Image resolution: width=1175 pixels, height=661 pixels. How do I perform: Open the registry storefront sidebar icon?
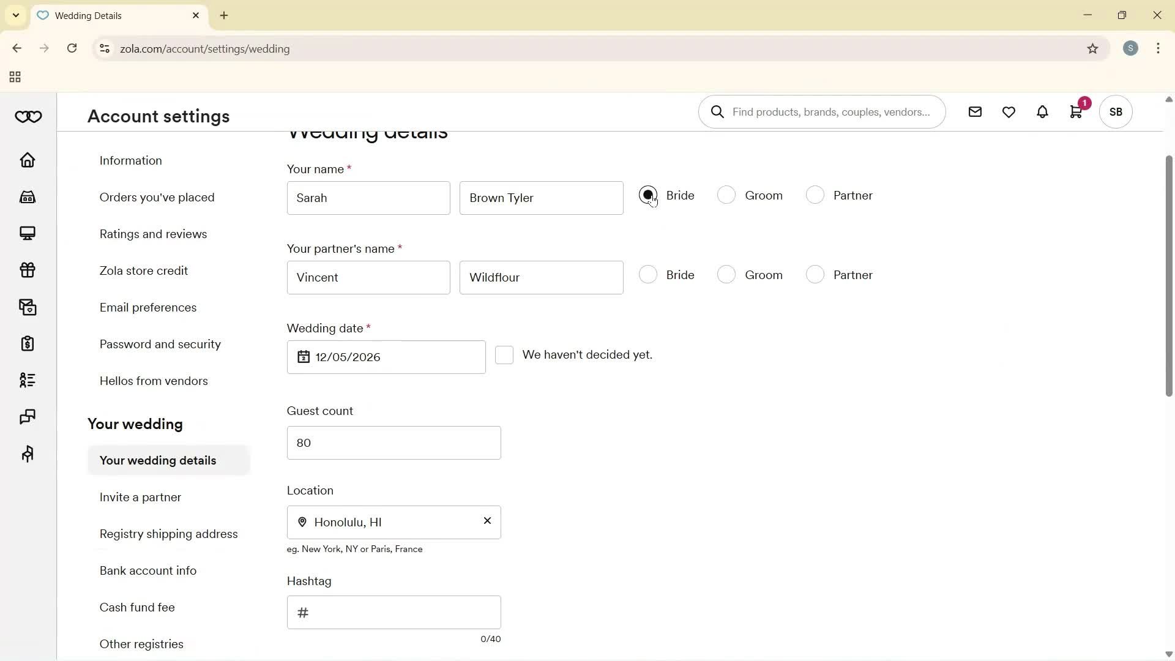28,196
